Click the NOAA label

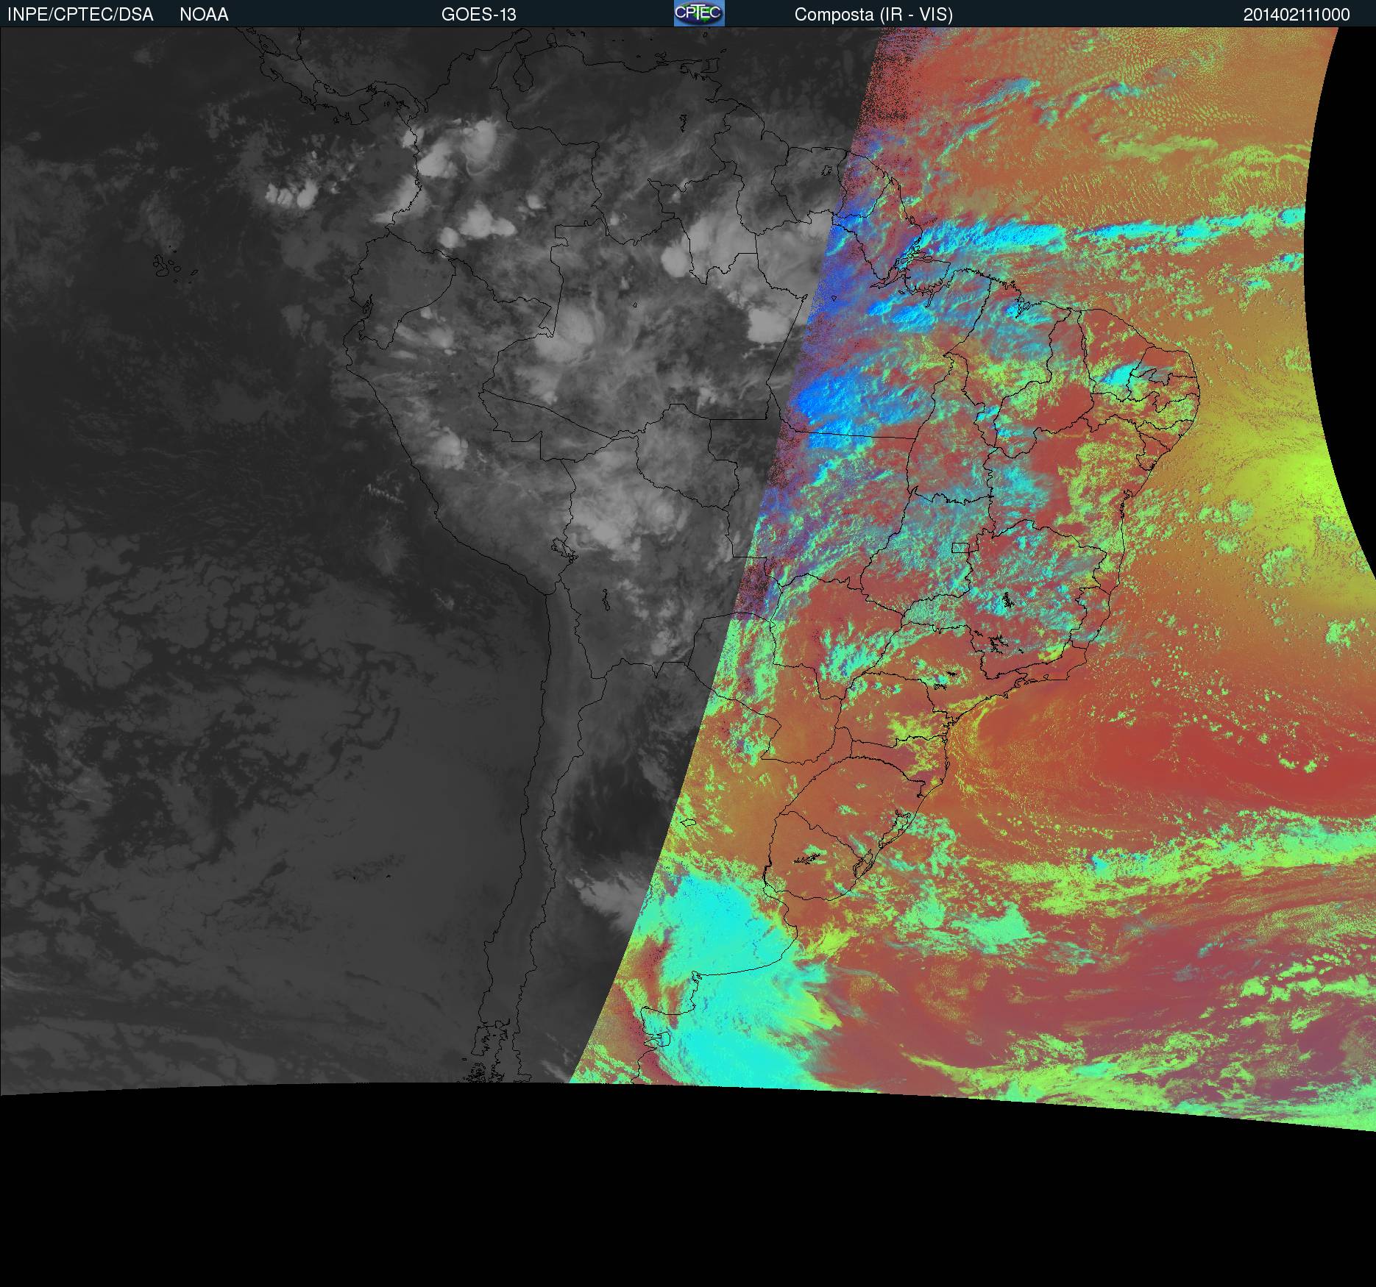coord(204,15)
